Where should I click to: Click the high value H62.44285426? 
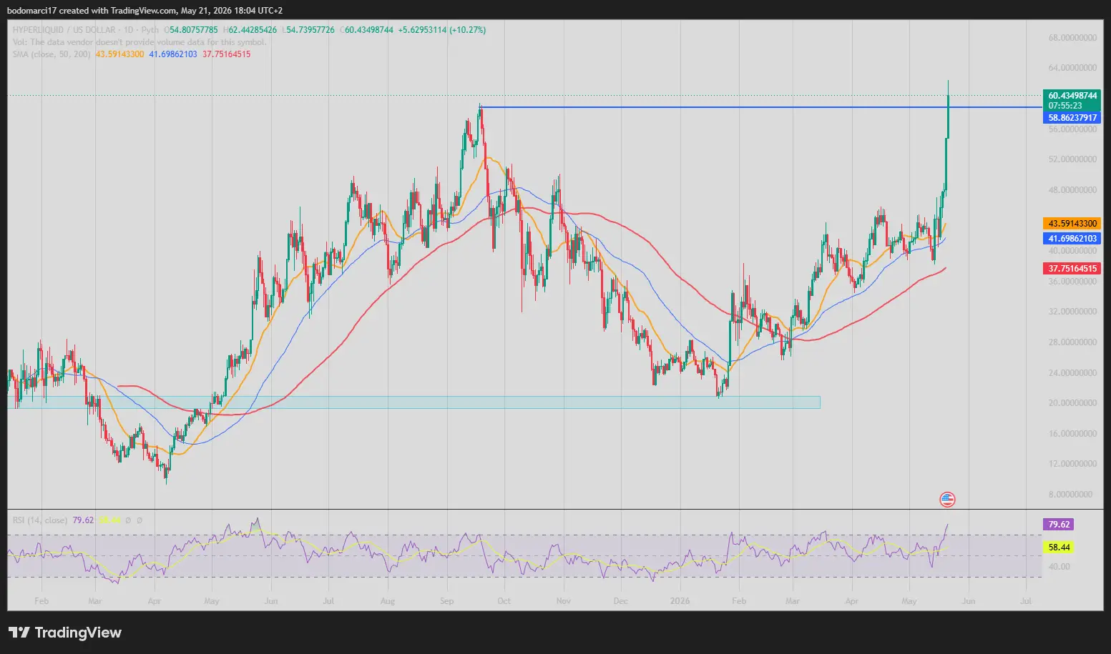tap(250, 30)
